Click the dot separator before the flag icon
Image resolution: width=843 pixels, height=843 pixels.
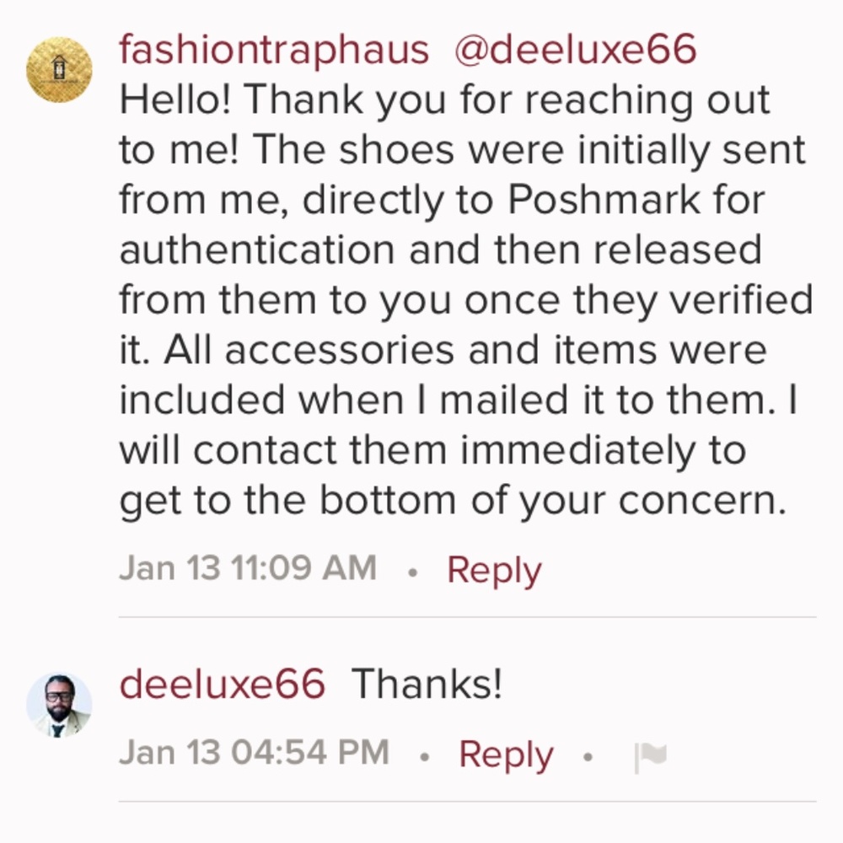[588, 757]
